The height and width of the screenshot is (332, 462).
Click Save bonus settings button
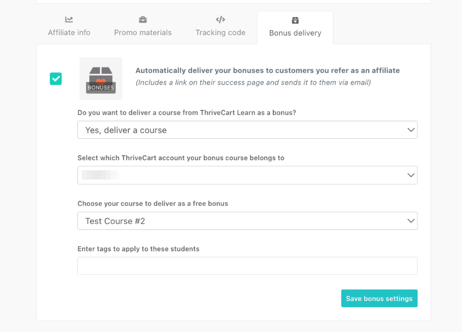379,299
